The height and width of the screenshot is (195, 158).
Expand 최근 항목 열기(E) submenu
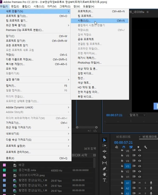(35, 25)
